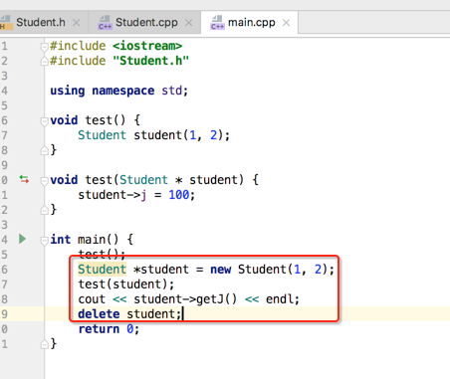
Task: Select the main.cpp tab
Action: 251,23
